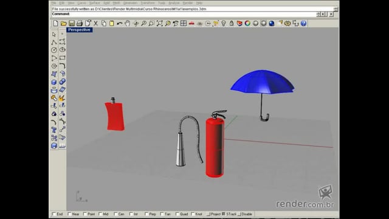
Task: Click the Four Viewports layout icon
Action: click(184, 23)
